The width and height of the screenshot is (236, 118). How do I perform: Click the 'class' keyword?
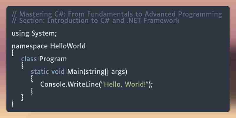pyautogui.click(x=29, y=59)
